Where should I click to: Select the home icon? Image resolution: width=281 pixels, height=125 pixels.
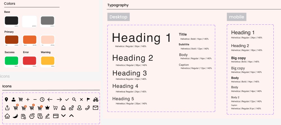(7, 116)
